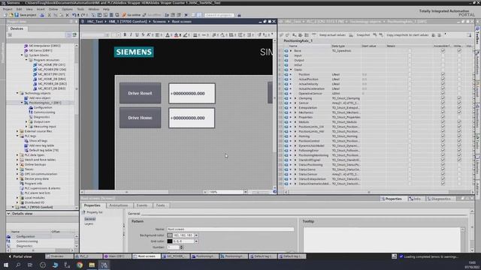Click the Save project toolbar icon

tap(17, 15)
